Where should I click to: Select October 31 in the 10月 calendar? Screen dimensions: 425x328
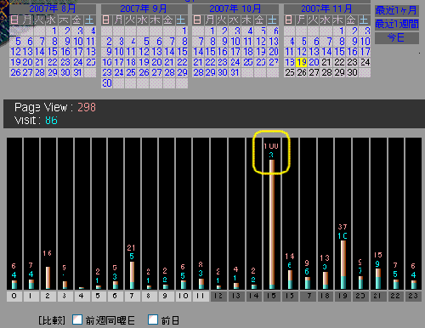pos(235,73)
